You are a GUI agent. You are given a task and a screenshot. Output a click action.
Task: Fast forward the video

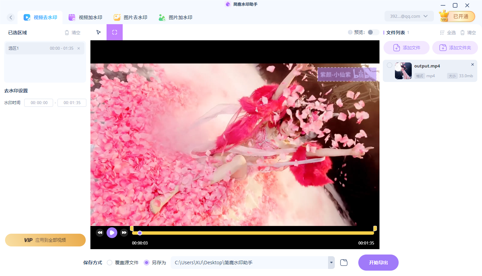[124, 233]
